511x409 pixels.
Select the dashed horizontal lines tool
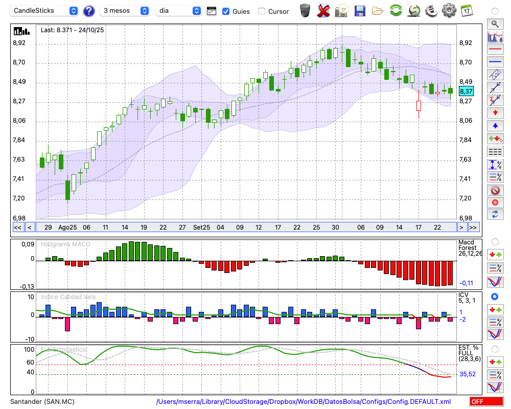[495, 151]
